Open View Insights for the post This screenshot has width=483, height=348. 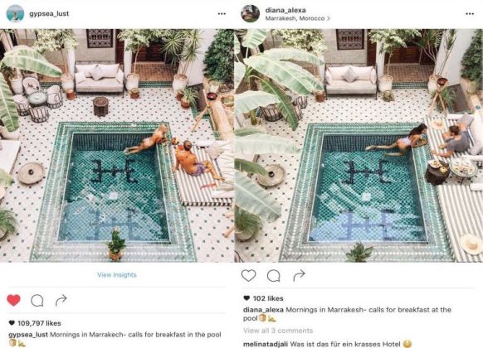[117, 275]
